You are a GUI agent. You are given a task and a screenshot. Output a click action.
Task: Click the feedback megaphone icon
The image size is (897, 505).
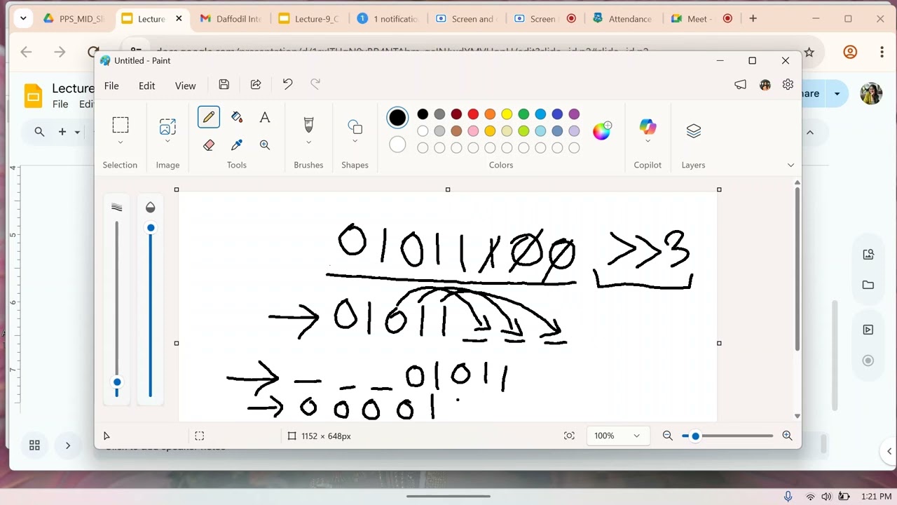click(x=740, y=85)
